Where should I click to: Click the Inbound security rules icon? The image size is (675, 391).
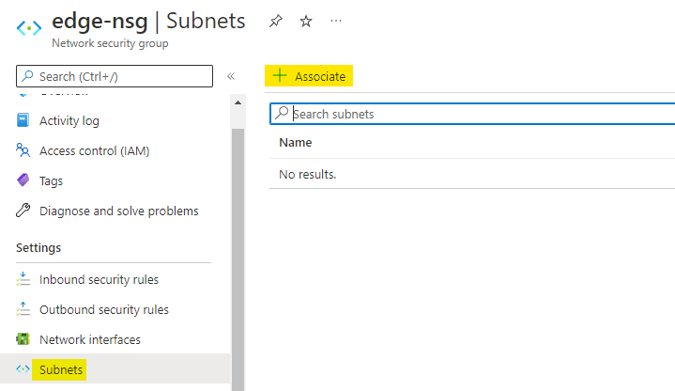pyautogui.click(x=23, y=280)
